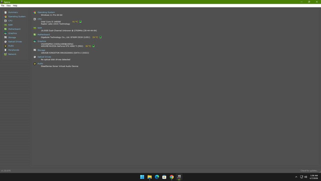
Task: Click the speaker icon beside Audio heading
Action: [x=35, y=64]
